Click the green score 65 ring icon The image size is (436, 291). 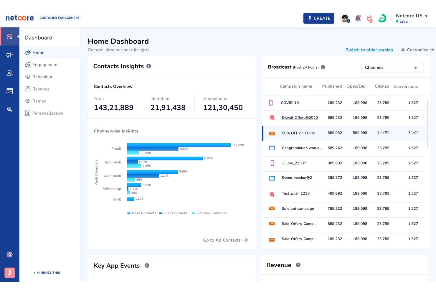(x=382, y=18)
